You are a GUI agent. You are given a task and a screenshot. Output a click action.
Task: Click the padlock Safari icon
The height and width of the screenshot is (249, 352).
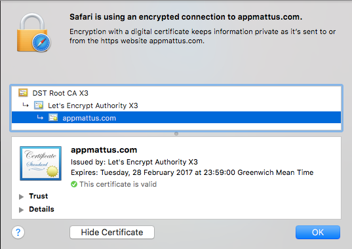point(34,33)
